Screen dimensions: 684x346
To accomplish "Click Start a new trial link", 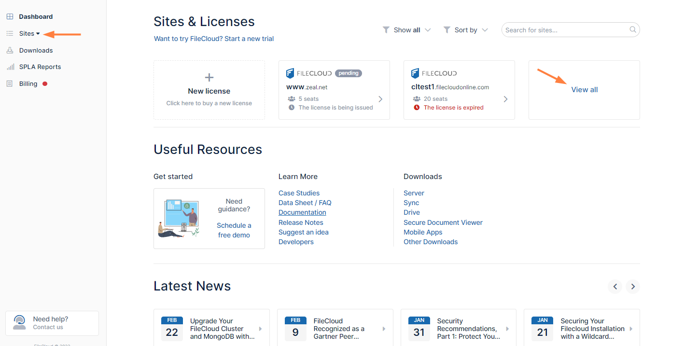I will click(x=249, y=39).
